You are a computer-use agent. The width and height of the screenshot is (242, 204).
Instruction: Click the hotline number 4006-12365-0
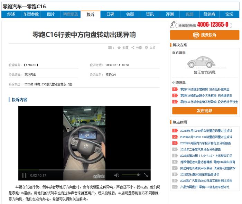pyautogui.click(x=213, y=25)
